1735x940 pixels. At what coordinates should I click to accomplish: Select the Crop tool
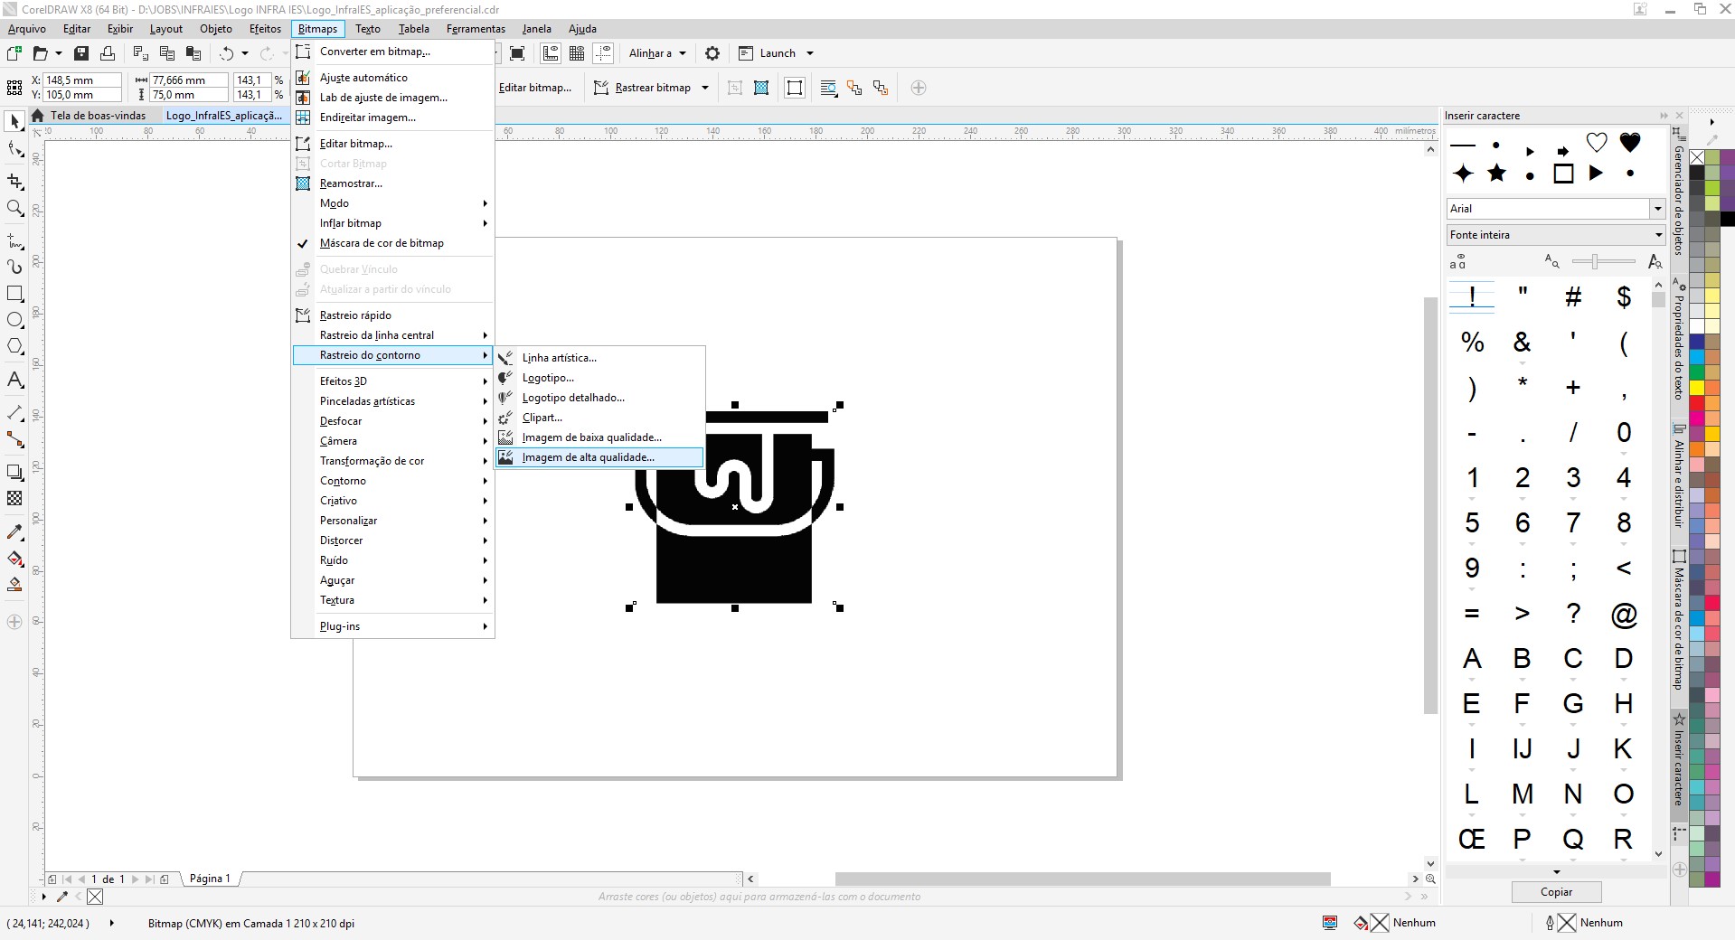pyautogui.click(x=14, y=182)
